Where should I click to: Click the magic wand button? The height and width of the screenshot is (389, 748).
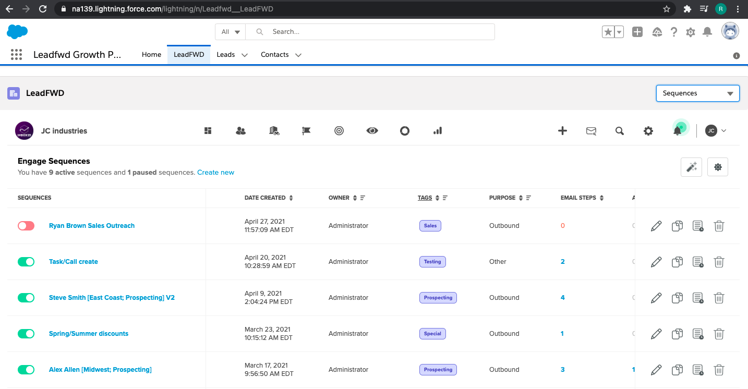691,167
